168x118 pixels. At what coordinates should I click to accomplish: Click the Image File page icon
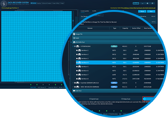click(x=74, y=34)
